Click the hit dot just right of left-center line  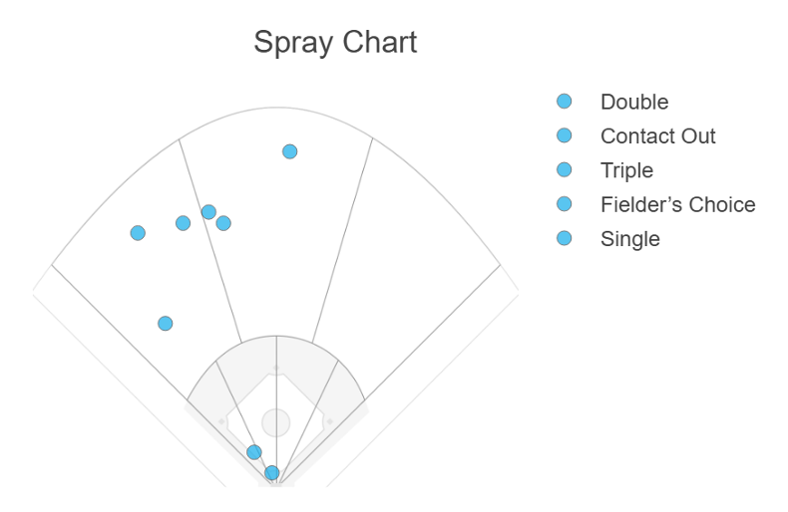[x=223, y=223]
